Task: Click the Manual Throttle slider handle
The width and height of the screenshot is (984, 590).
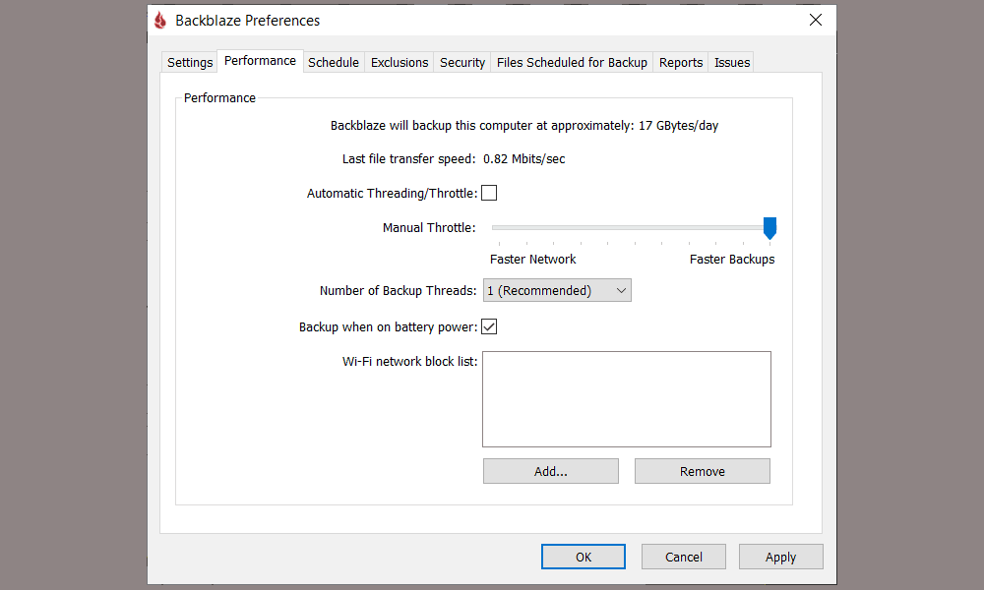Action: 770,228
